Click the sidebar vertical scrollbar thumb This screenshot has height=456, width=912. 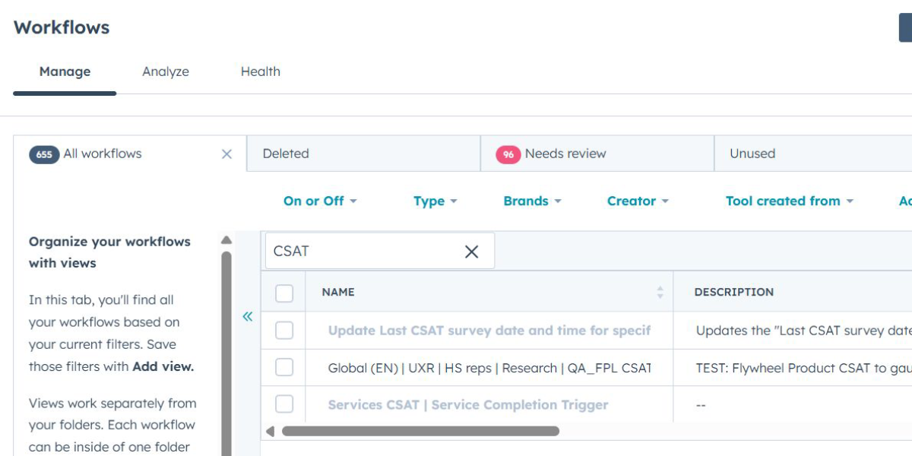tap(226, 353)
